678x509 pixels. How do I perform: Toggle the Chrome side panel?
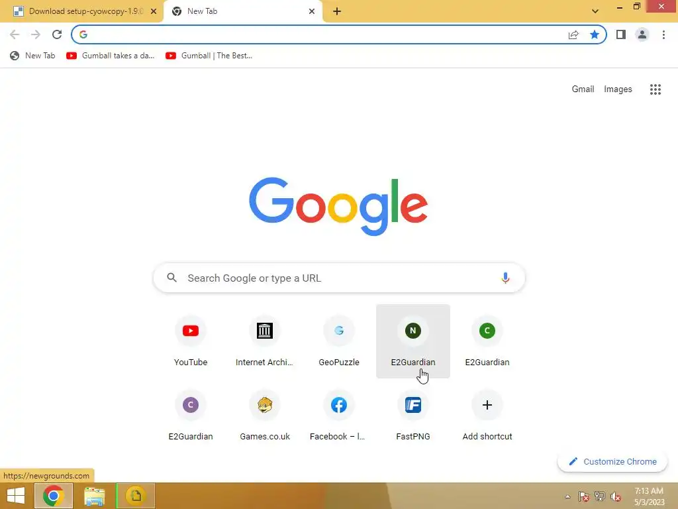tap(621, 34)
